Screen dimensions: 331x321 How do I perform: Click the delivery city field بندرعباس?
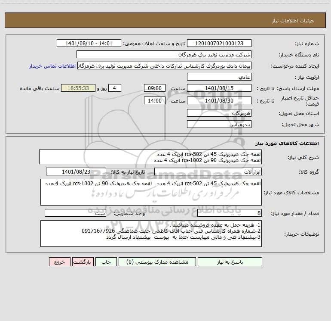219,124
